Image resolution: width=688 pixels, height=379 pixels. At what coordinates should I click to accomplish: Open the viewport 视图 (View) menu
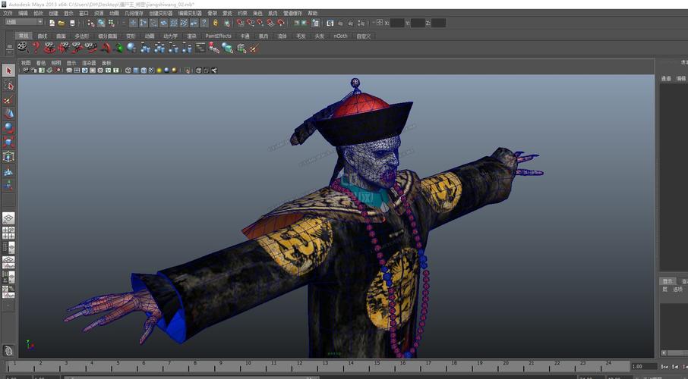[x=26, y=63]
